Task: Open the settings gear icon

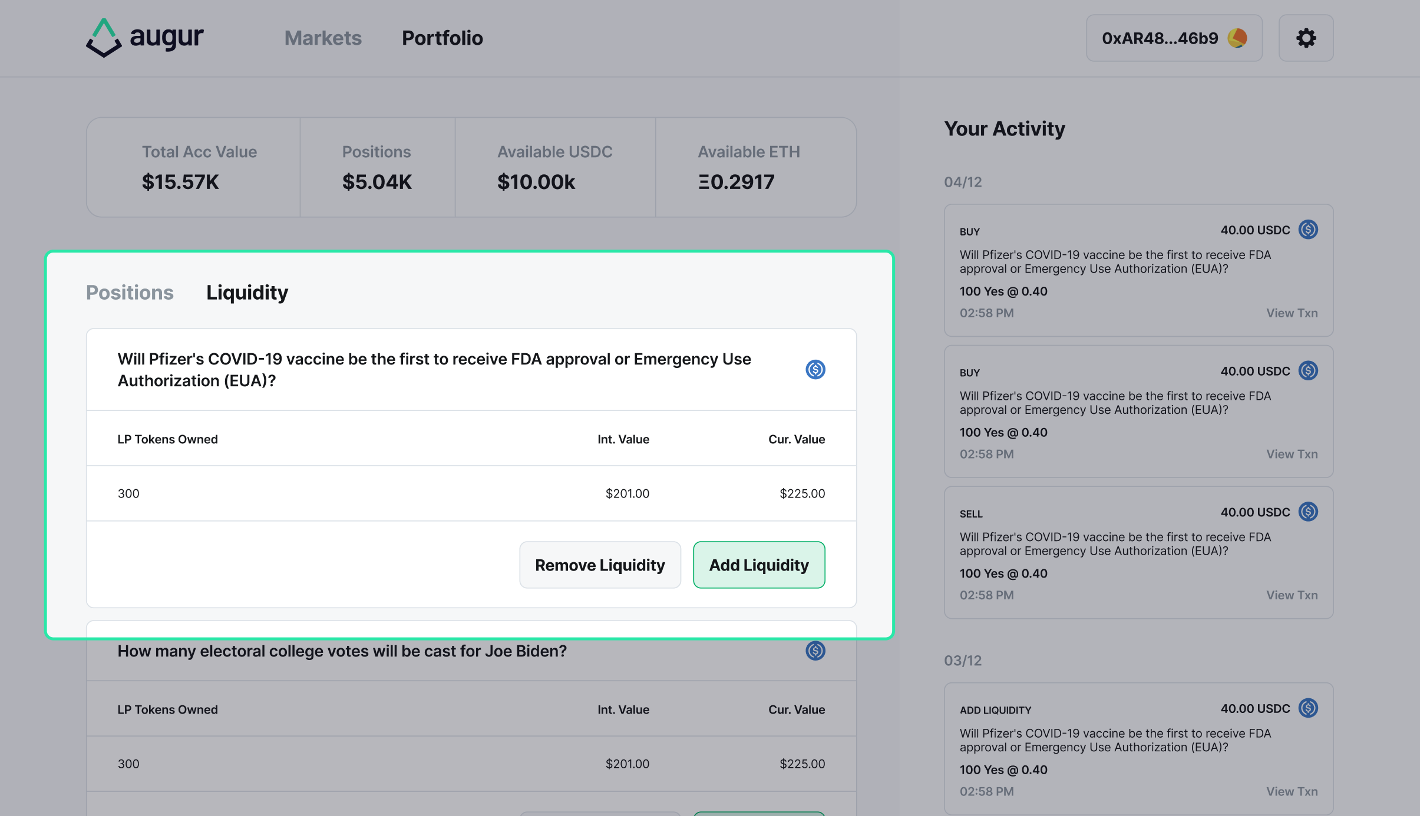Action: pos(1306,38)
